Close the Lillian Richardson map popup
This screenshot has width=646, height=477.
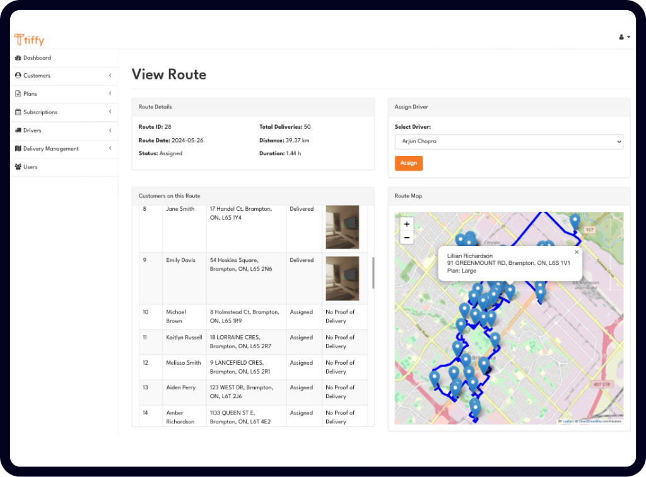[577, 252]
